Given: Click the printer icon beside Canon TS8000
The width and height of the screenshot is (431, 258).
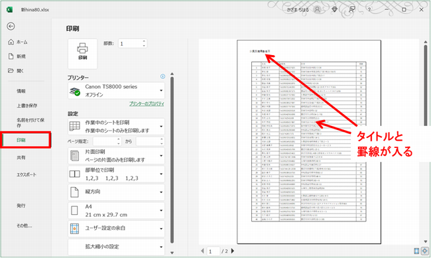Looking at the screenshot, I should (x=74, y=91).
